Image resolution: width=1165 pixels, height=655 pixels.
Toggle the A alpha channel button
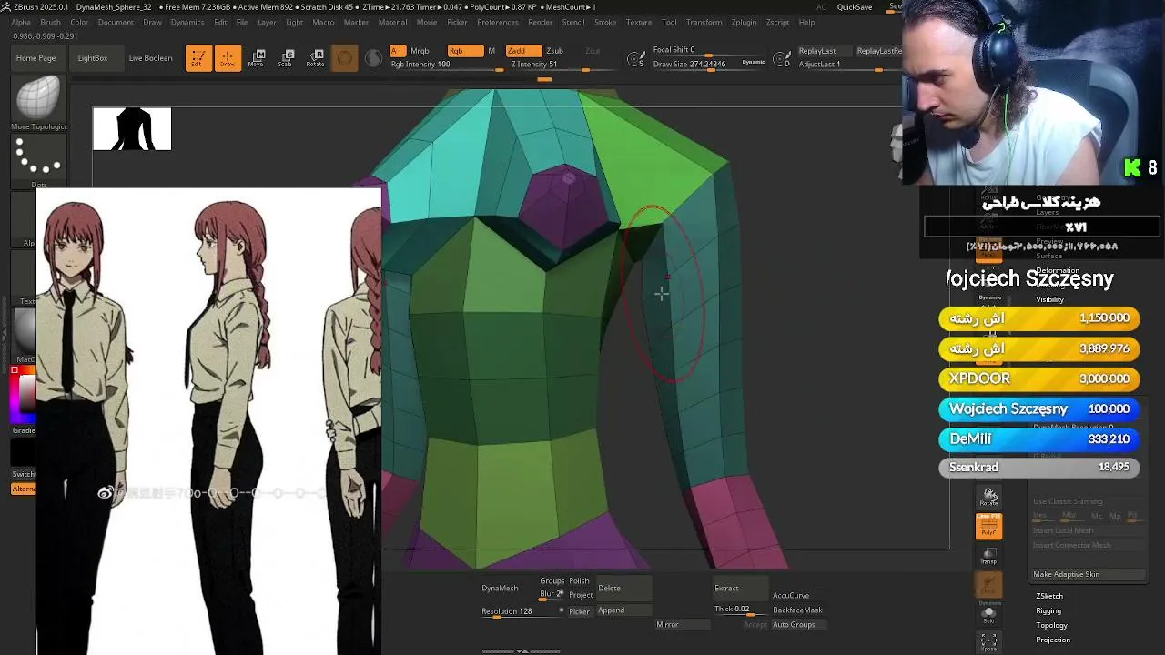pyautogui.click(x=397, y=51)
